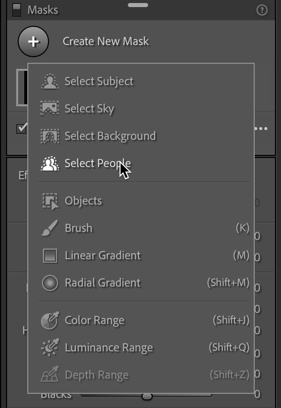
Task: Click the (Shift+Q) shortcut text
Action: pos(229,347)
